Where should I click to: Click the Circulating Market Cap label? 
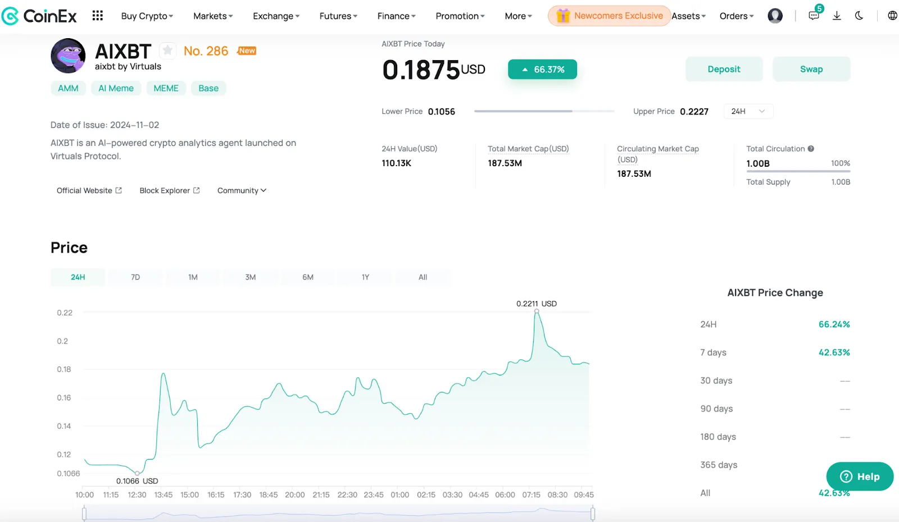point(658,154)
